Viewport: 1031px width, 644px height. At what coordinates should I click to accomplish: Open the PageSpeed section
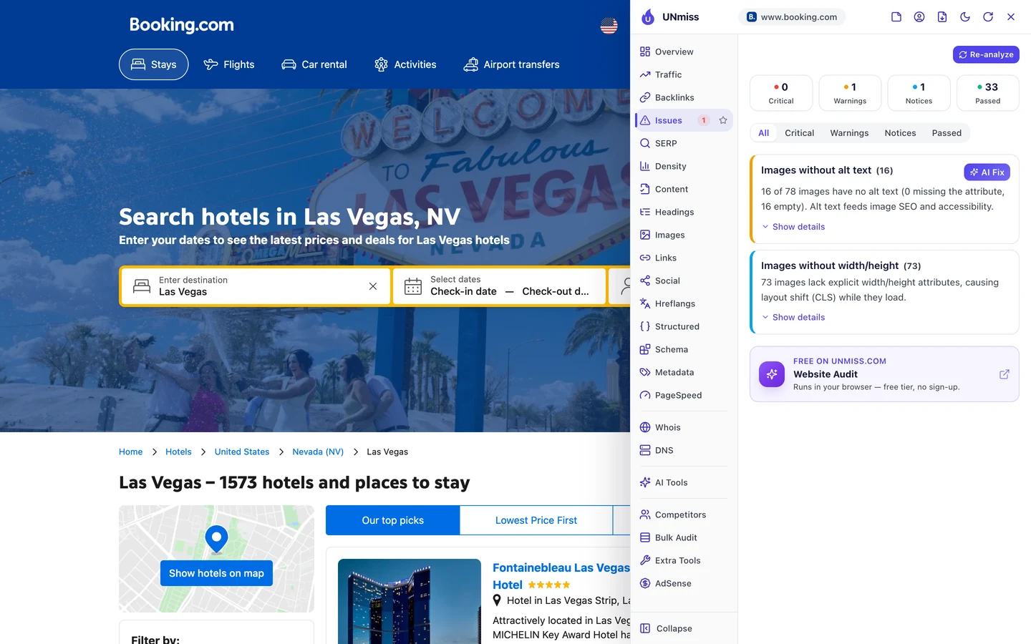tap(684, 395)
